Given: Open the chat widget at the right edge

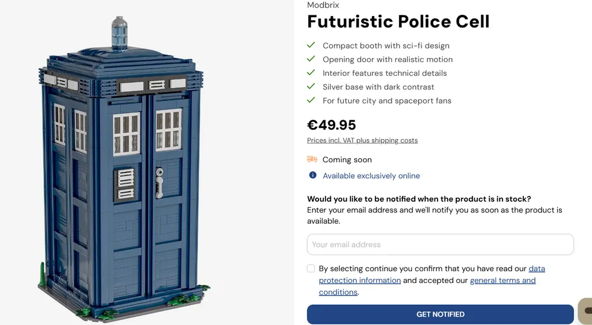Looking at the screenshot, I should tap(586, 311).
